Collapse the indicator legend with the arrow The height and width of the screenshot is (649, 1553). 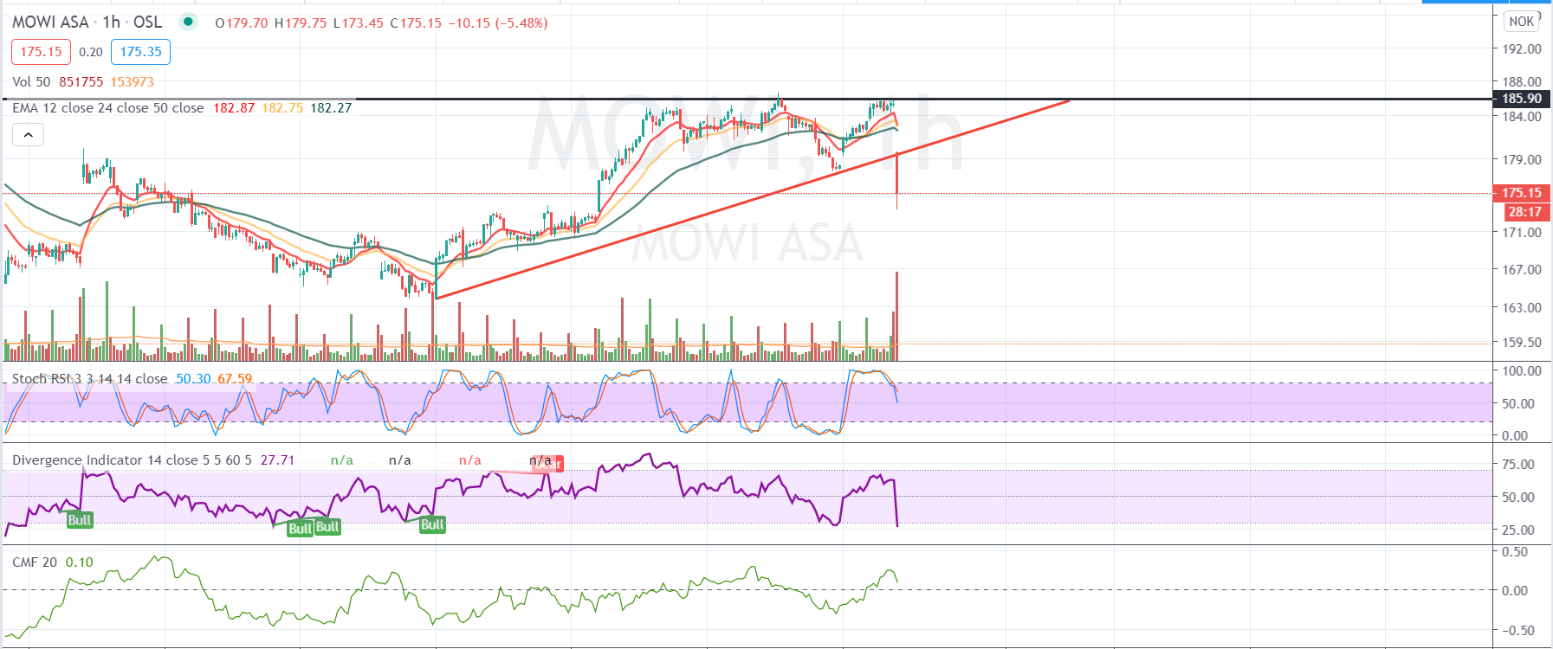[28, 135]
